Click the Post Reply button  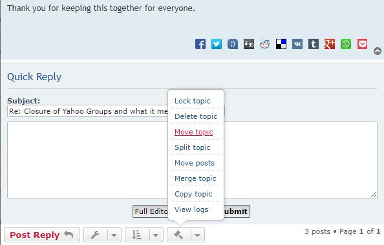click(x=42, y=235)
